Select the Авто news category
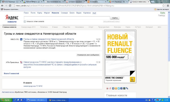170x102 pixels. pos(159,27)
